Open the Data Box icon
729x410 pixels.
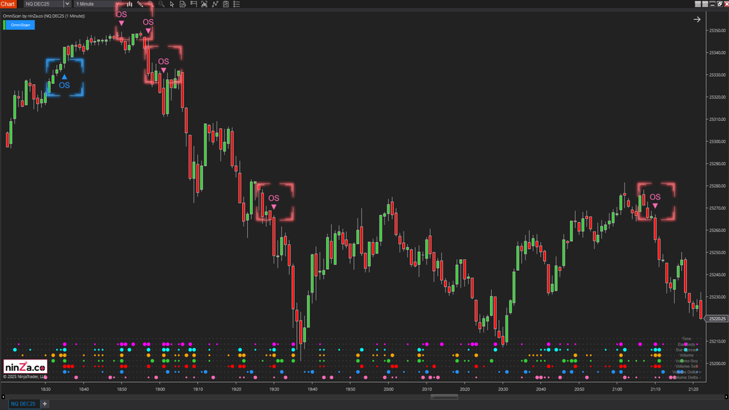[184, 4]
